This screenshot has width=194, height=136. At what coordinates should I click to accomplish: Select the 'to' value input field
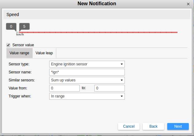(x=109, y=88)
